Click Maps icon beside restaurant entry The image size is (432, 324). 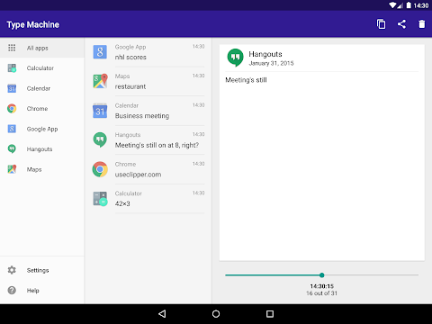pos(100,81)
